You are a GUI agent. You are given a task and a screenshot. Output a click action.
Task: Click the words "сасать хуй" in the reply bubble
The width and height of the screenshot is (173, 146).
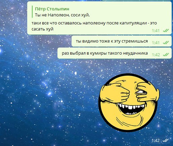(42, 29)
